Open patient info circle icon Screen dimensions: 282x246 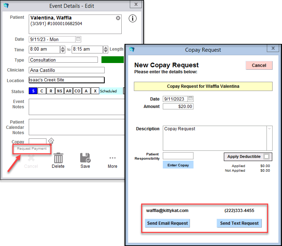[133, 18]
